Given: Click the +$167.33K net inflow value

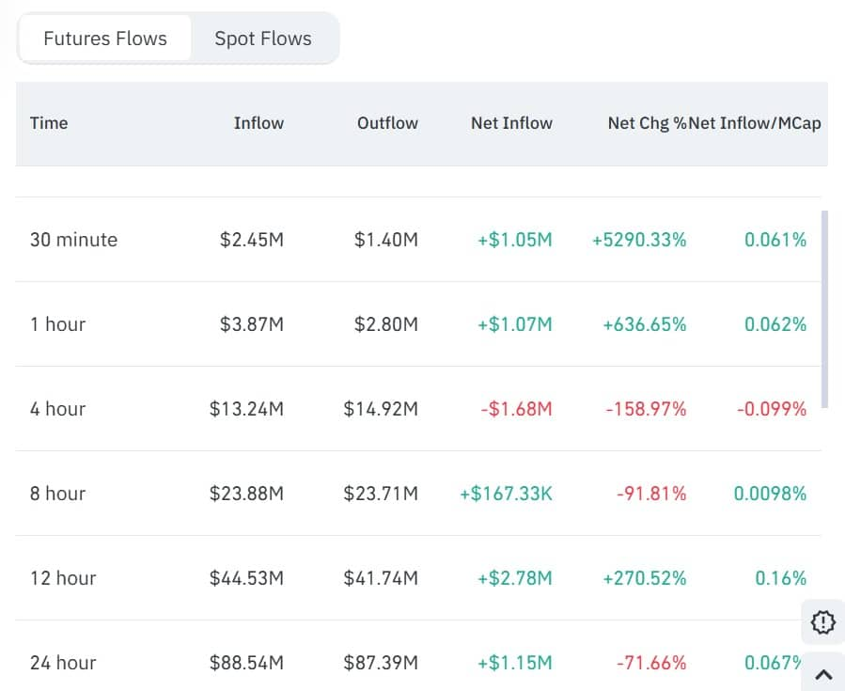Looking at the screenshot, I should [x=505, y=494].
